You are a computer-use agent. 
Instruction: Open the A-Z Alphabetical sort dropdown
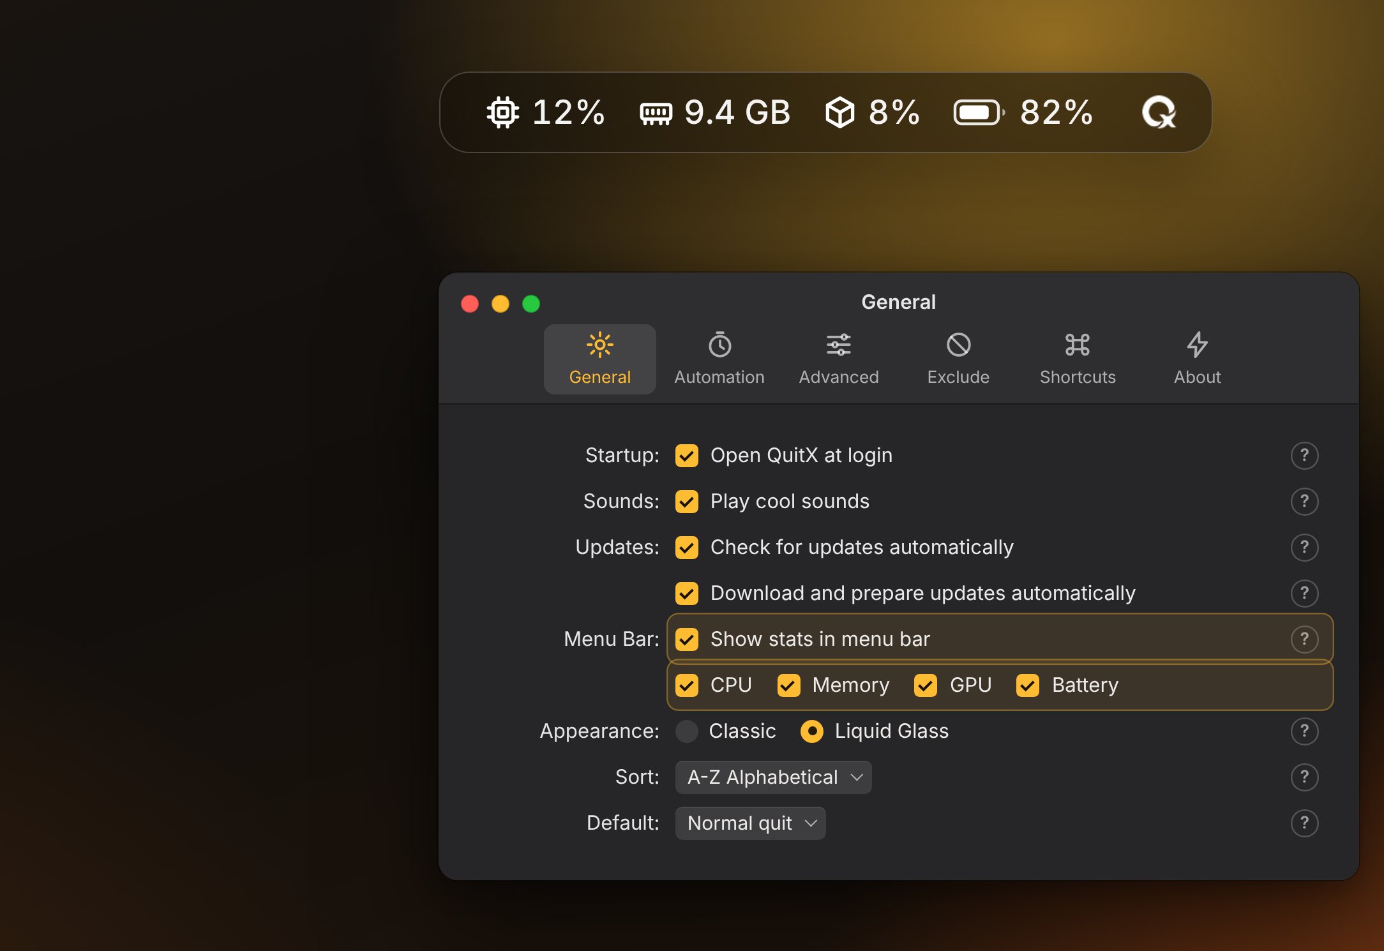773,777
